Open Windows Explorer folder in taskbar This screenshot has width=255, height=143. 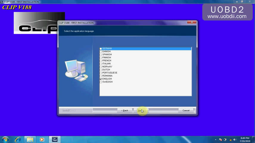[30, 139]
